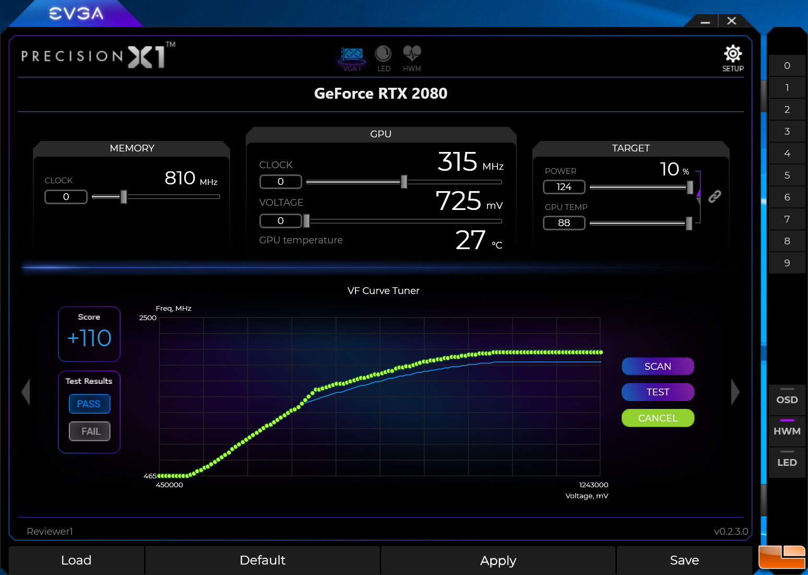Click the OSD icon on the right sidebar
Screen dimensions: 808x575
tap(787, 400)
